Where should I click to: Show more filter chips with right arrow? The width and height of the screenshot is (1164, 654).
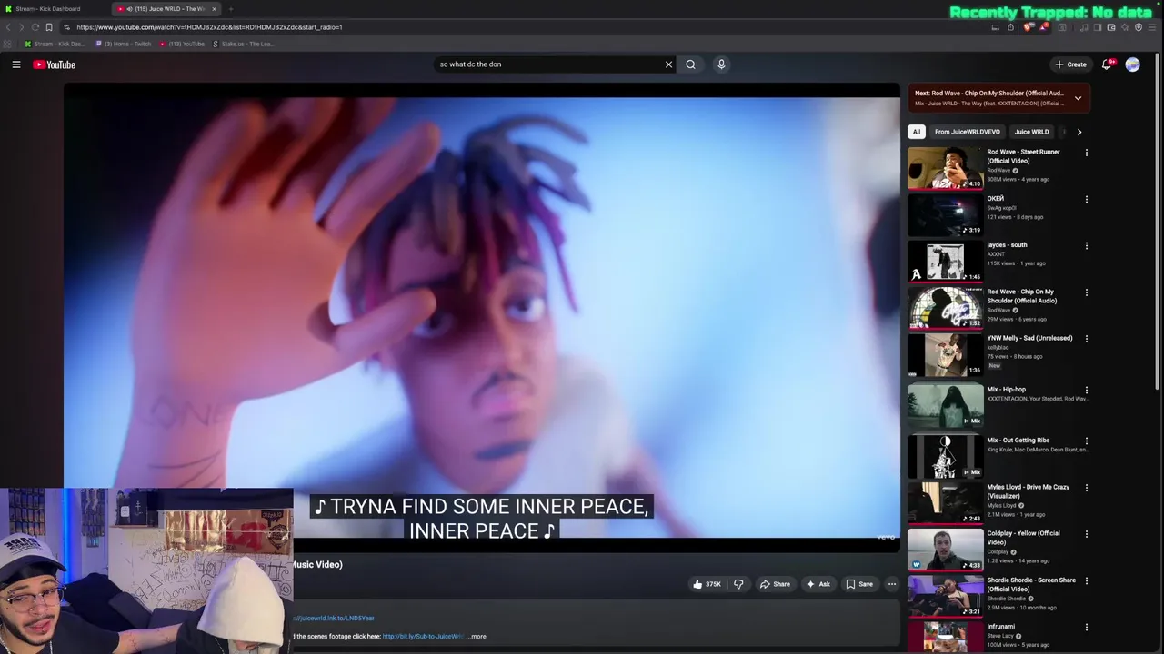[1079, 132]
